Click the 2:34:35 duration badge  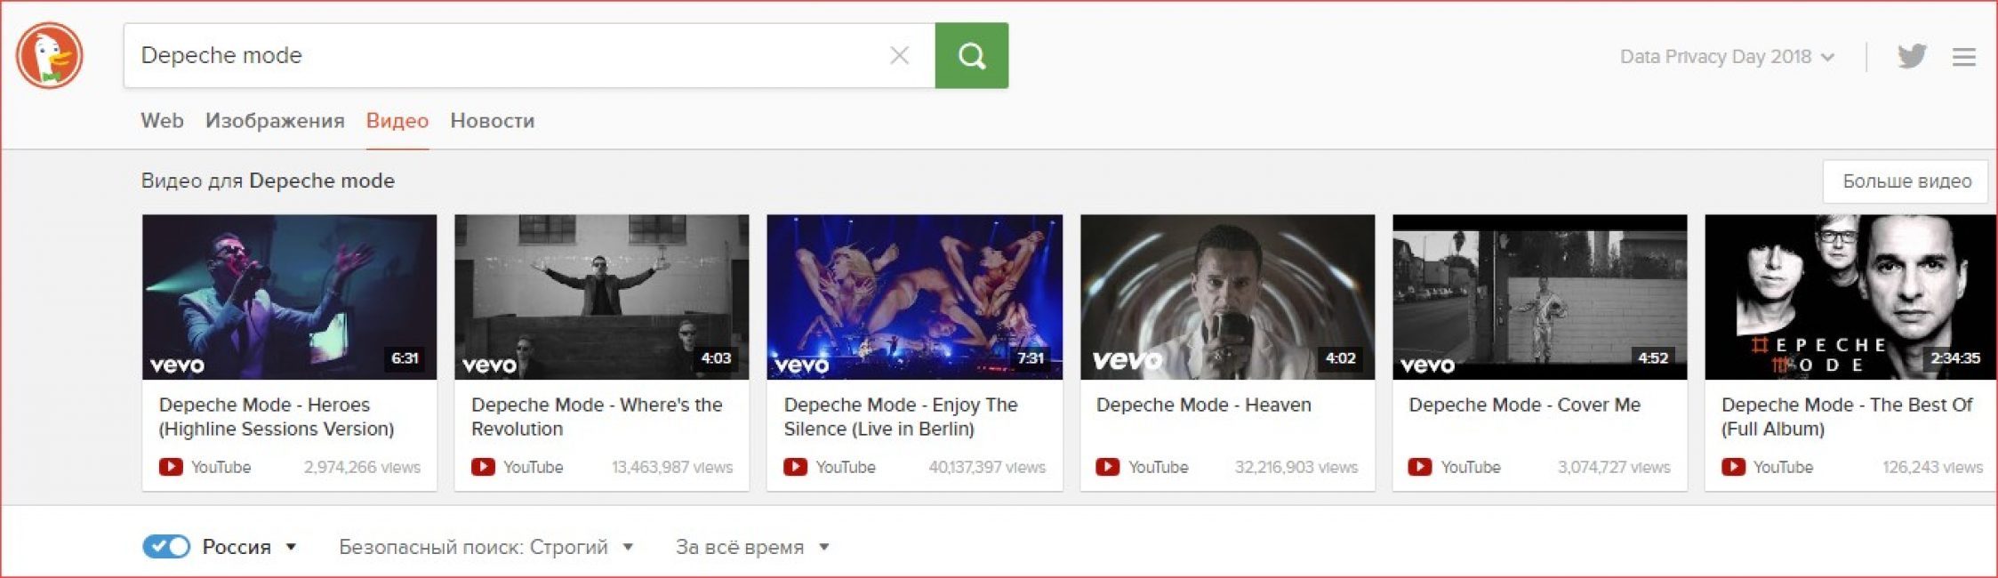(1954, 357)
